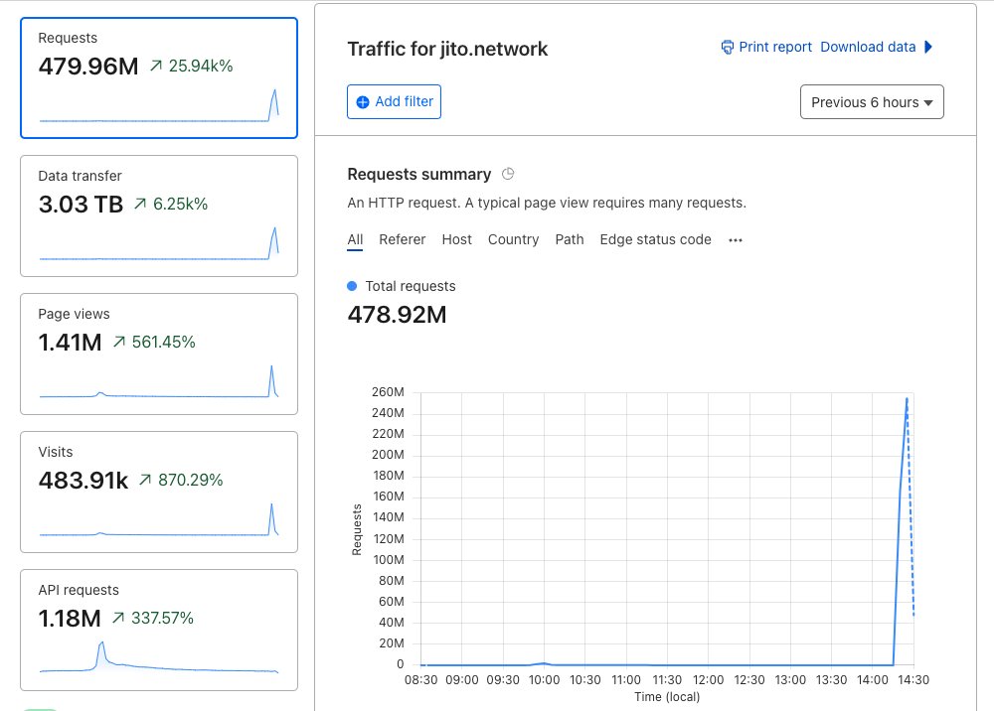
Task: Click the up arrow next to 6.25k%
Action: 140,204
